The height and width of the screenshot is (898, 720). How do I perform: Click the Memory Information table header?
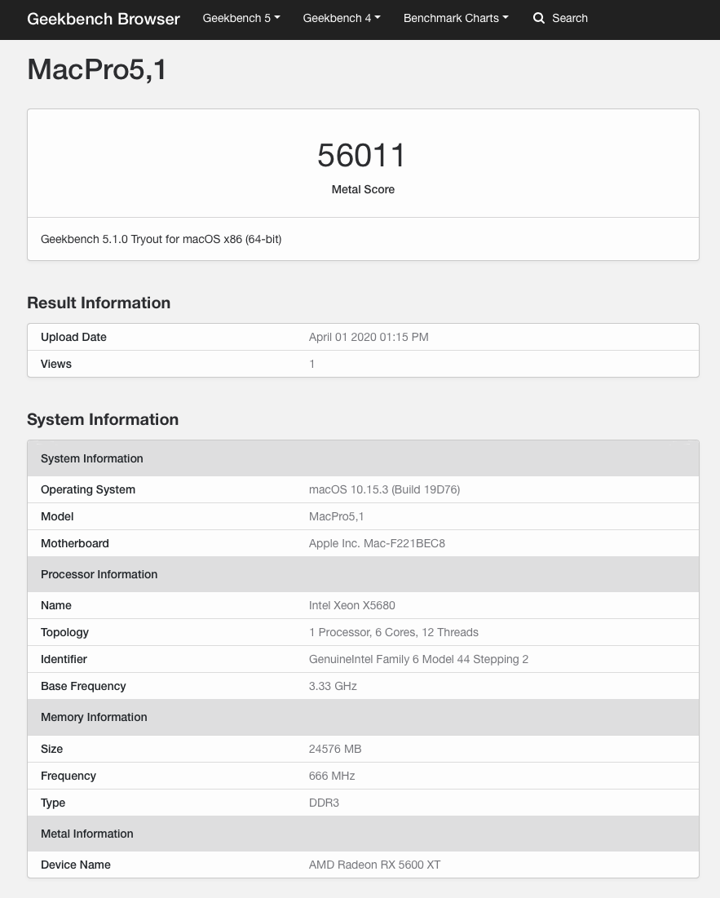(x=363, y=718)
